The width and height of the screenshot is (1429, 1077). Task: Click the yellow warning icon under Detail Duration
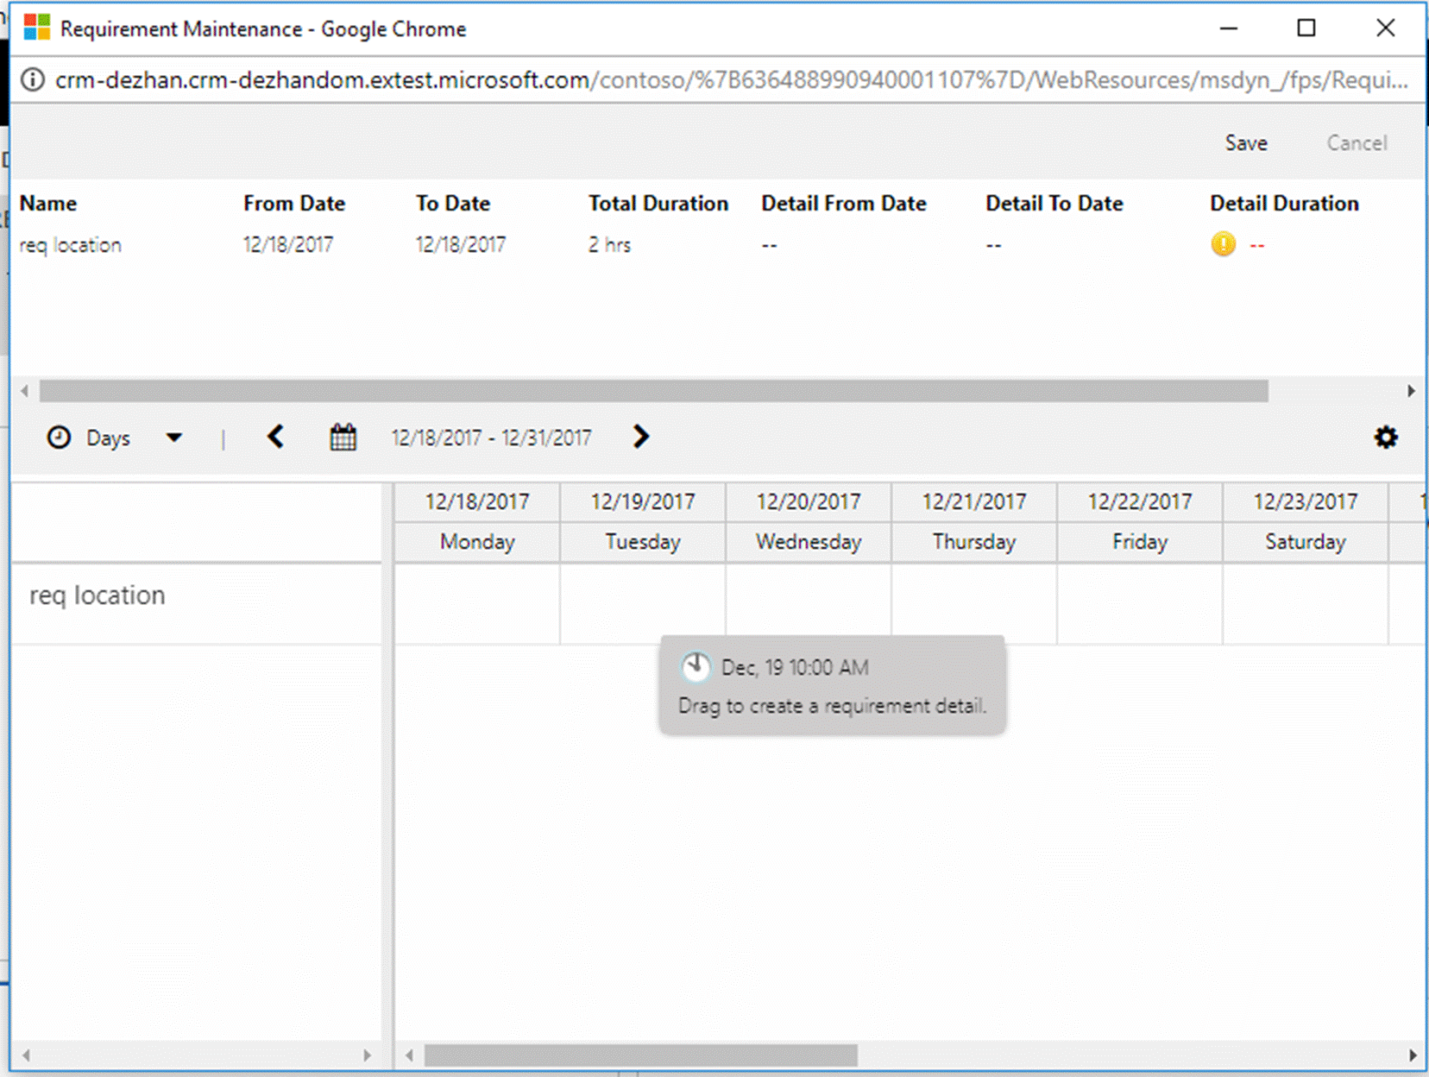[1223, 245]
